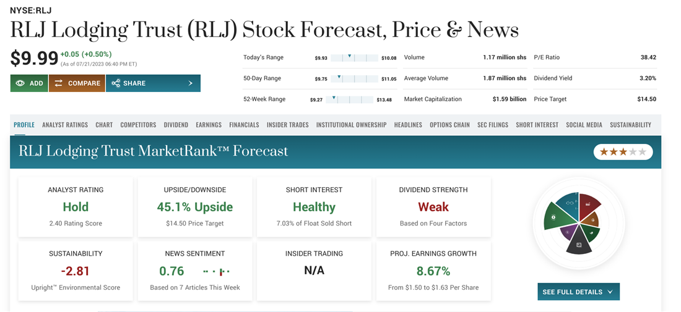Click RLJ Lodging Trust MarketRank Forecast heading
Image resolution: width=681 pixels, height=312 pixels.
(154, 151)
